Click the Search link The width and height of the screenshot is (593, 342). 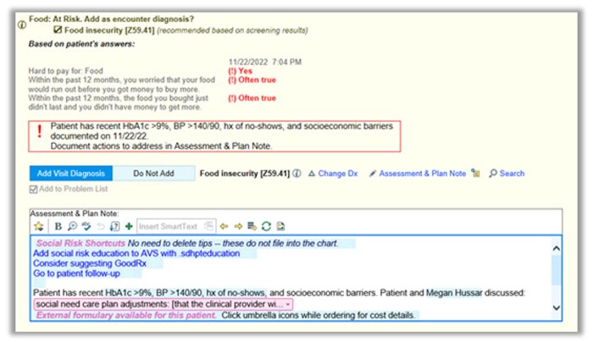[x=507, y=174]
